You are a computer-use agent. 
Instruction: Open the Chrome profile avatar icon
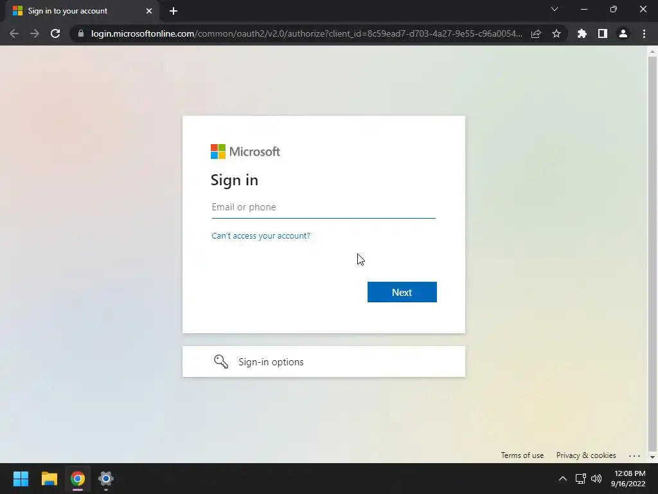coord(623,33)
